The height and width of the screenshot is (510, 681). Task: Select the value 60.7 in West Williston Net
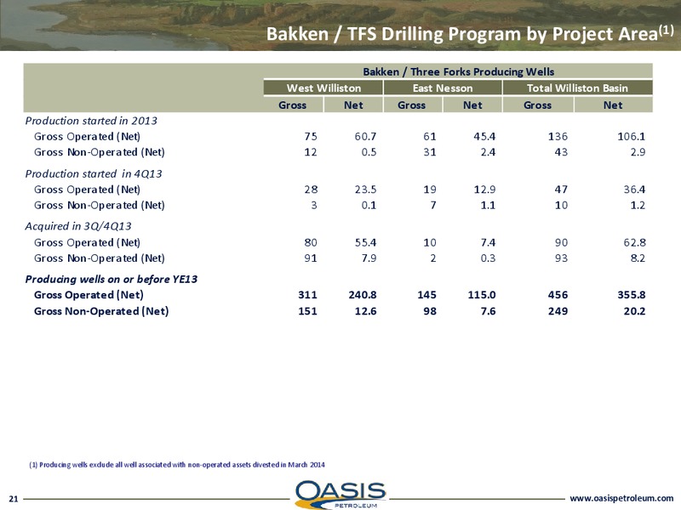pos(365,136)
